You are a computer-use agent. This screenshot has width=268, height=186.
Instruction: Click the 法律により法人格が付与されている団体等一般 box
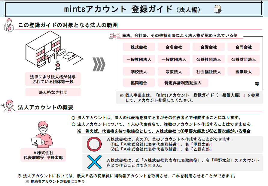[53, 79]
